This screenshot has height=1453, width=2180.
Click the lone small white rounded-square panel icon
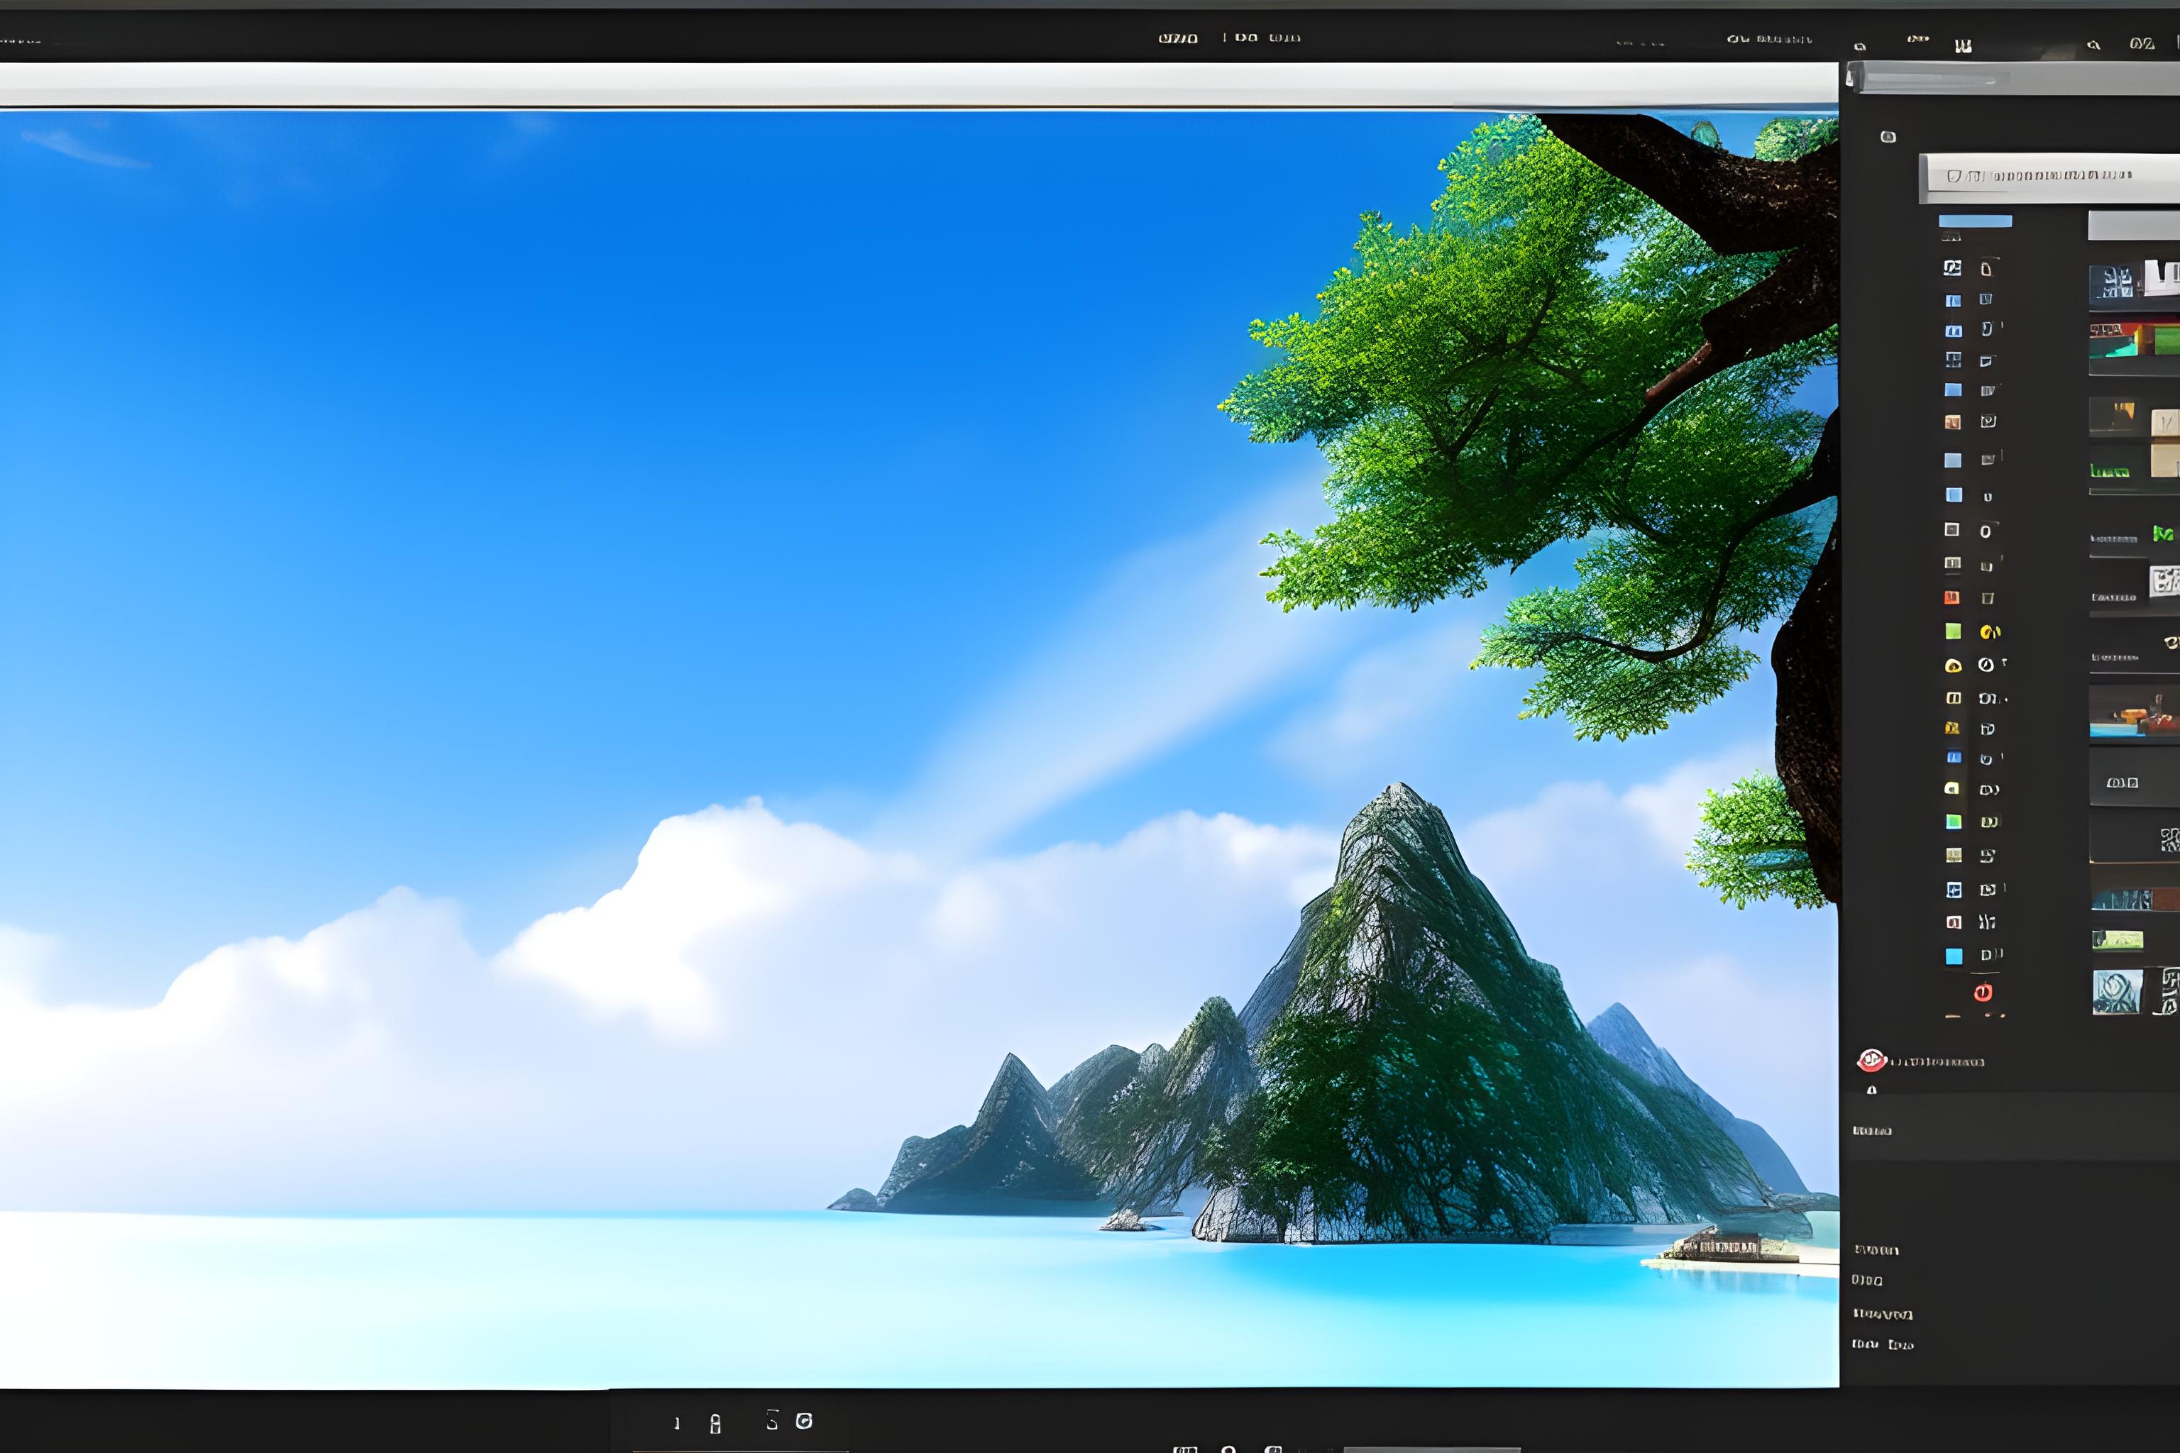1888,137
